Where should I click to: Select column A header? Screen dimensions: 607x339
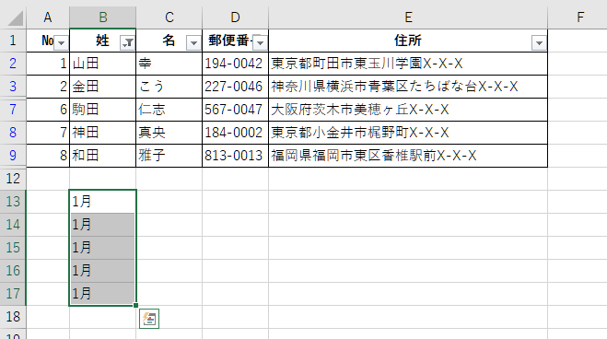48,18
